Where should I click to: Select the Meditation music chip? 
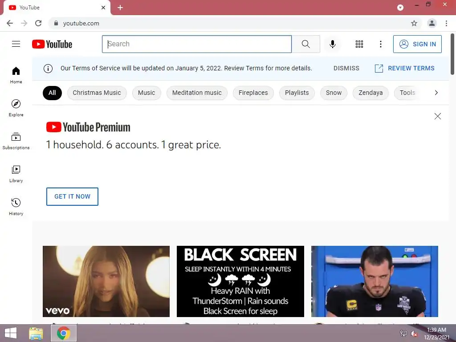point(197,93)
